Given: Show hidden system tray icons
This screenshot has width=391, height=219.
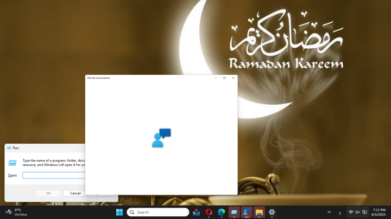Looking at the screenshot, I should point(329,212).
